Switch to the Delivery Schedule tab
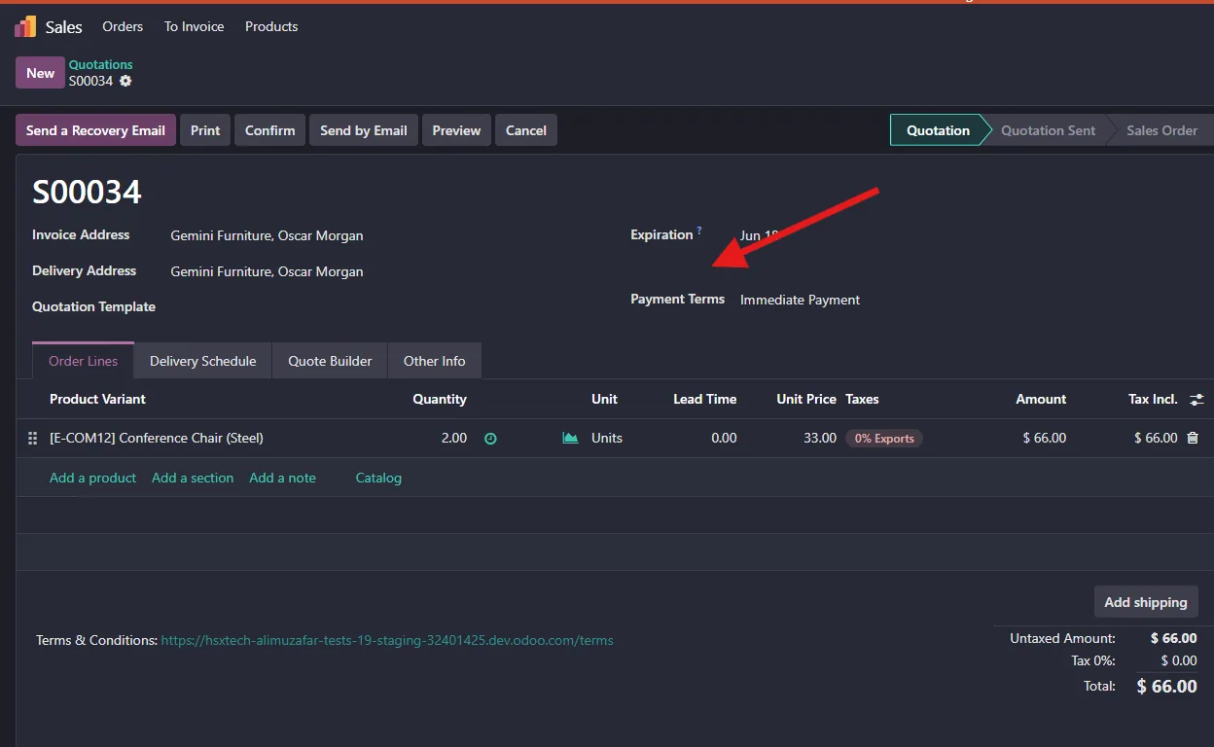The image size is (1214, 747). pos(203,361)
